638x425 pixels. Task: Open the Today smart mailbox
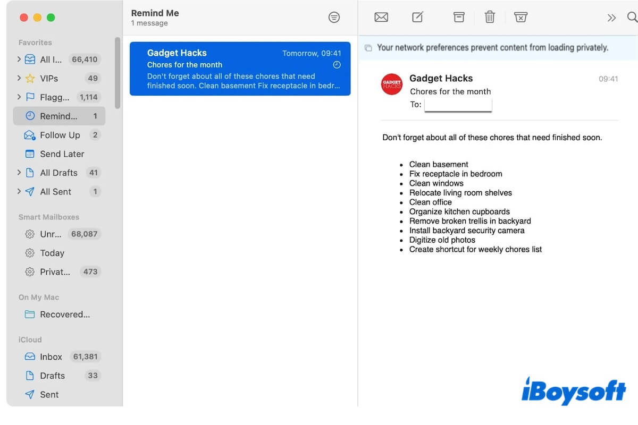pyautogui.click(x=52, y=253)
